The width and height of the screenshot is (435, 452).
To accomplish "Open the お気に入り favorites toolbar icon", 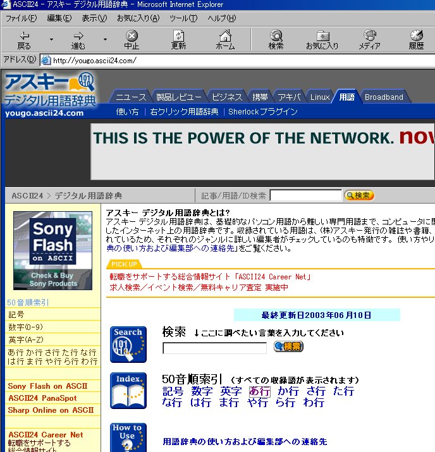I will [x=322, y=40].
